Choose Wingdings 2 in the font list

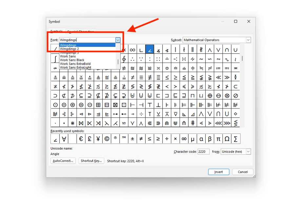[87, 49]
